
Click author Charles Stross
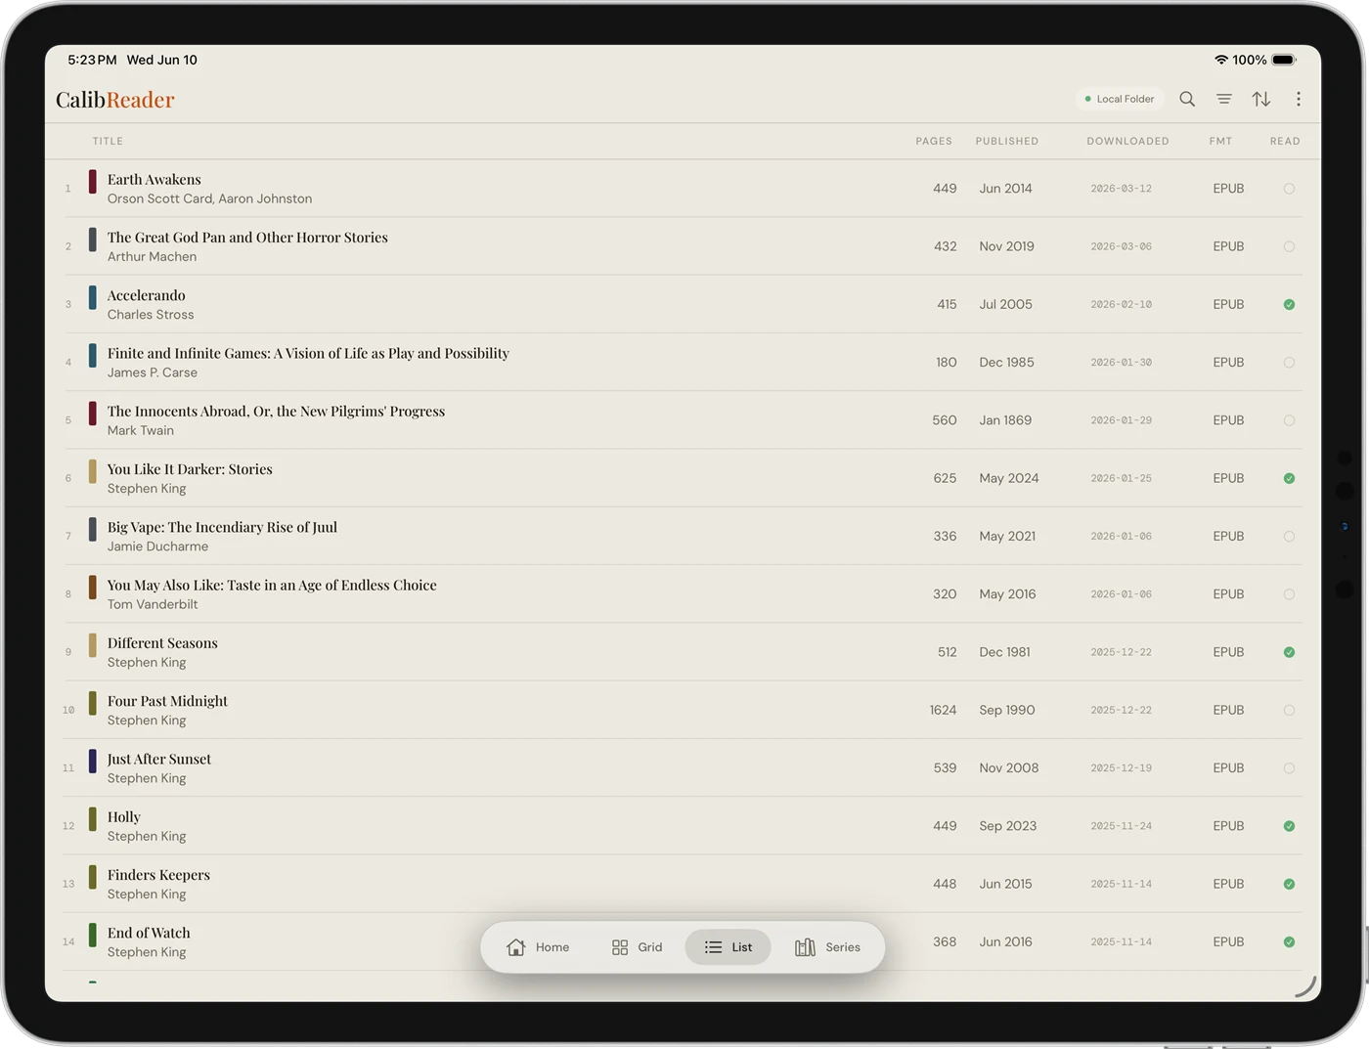click(151, 315)
